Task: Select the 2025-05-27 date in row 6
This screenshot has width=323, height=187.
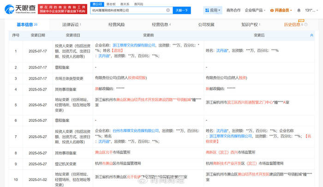Action: [x=38, y=121]
